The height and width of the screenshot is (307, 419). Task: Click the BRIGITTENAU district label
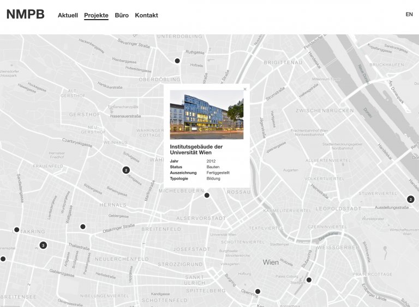pyautogui.click(x=283, y=63)
